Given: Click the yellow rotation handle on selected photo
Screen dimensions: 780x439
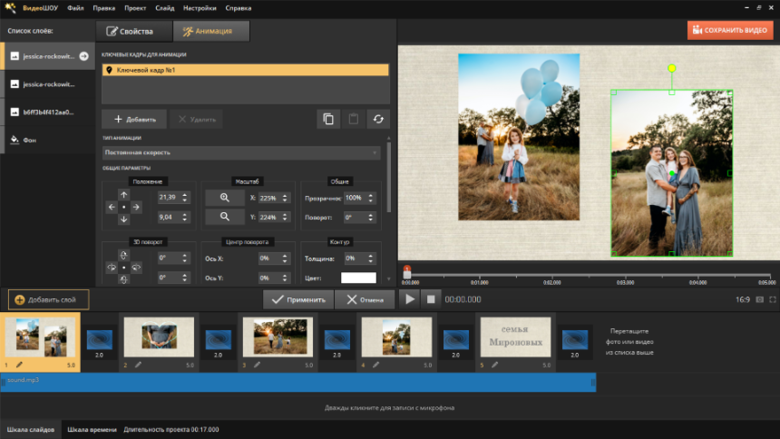Looking at the screenshot, I should 671,68.
